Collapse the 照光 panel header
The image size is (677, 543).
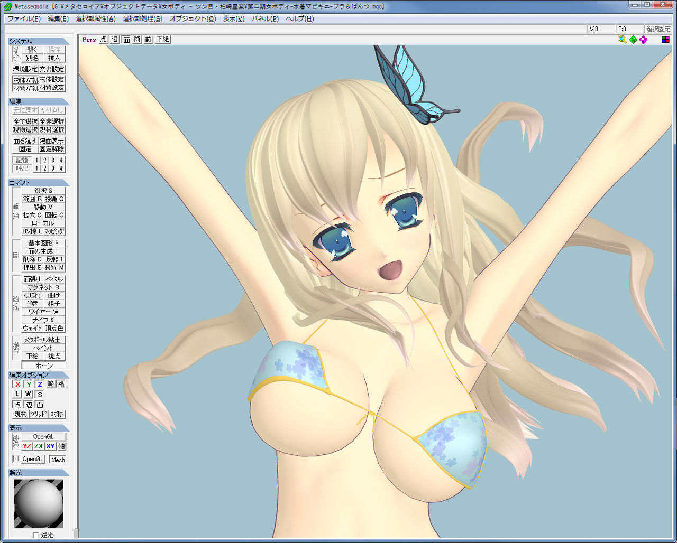tap(39, 473)
